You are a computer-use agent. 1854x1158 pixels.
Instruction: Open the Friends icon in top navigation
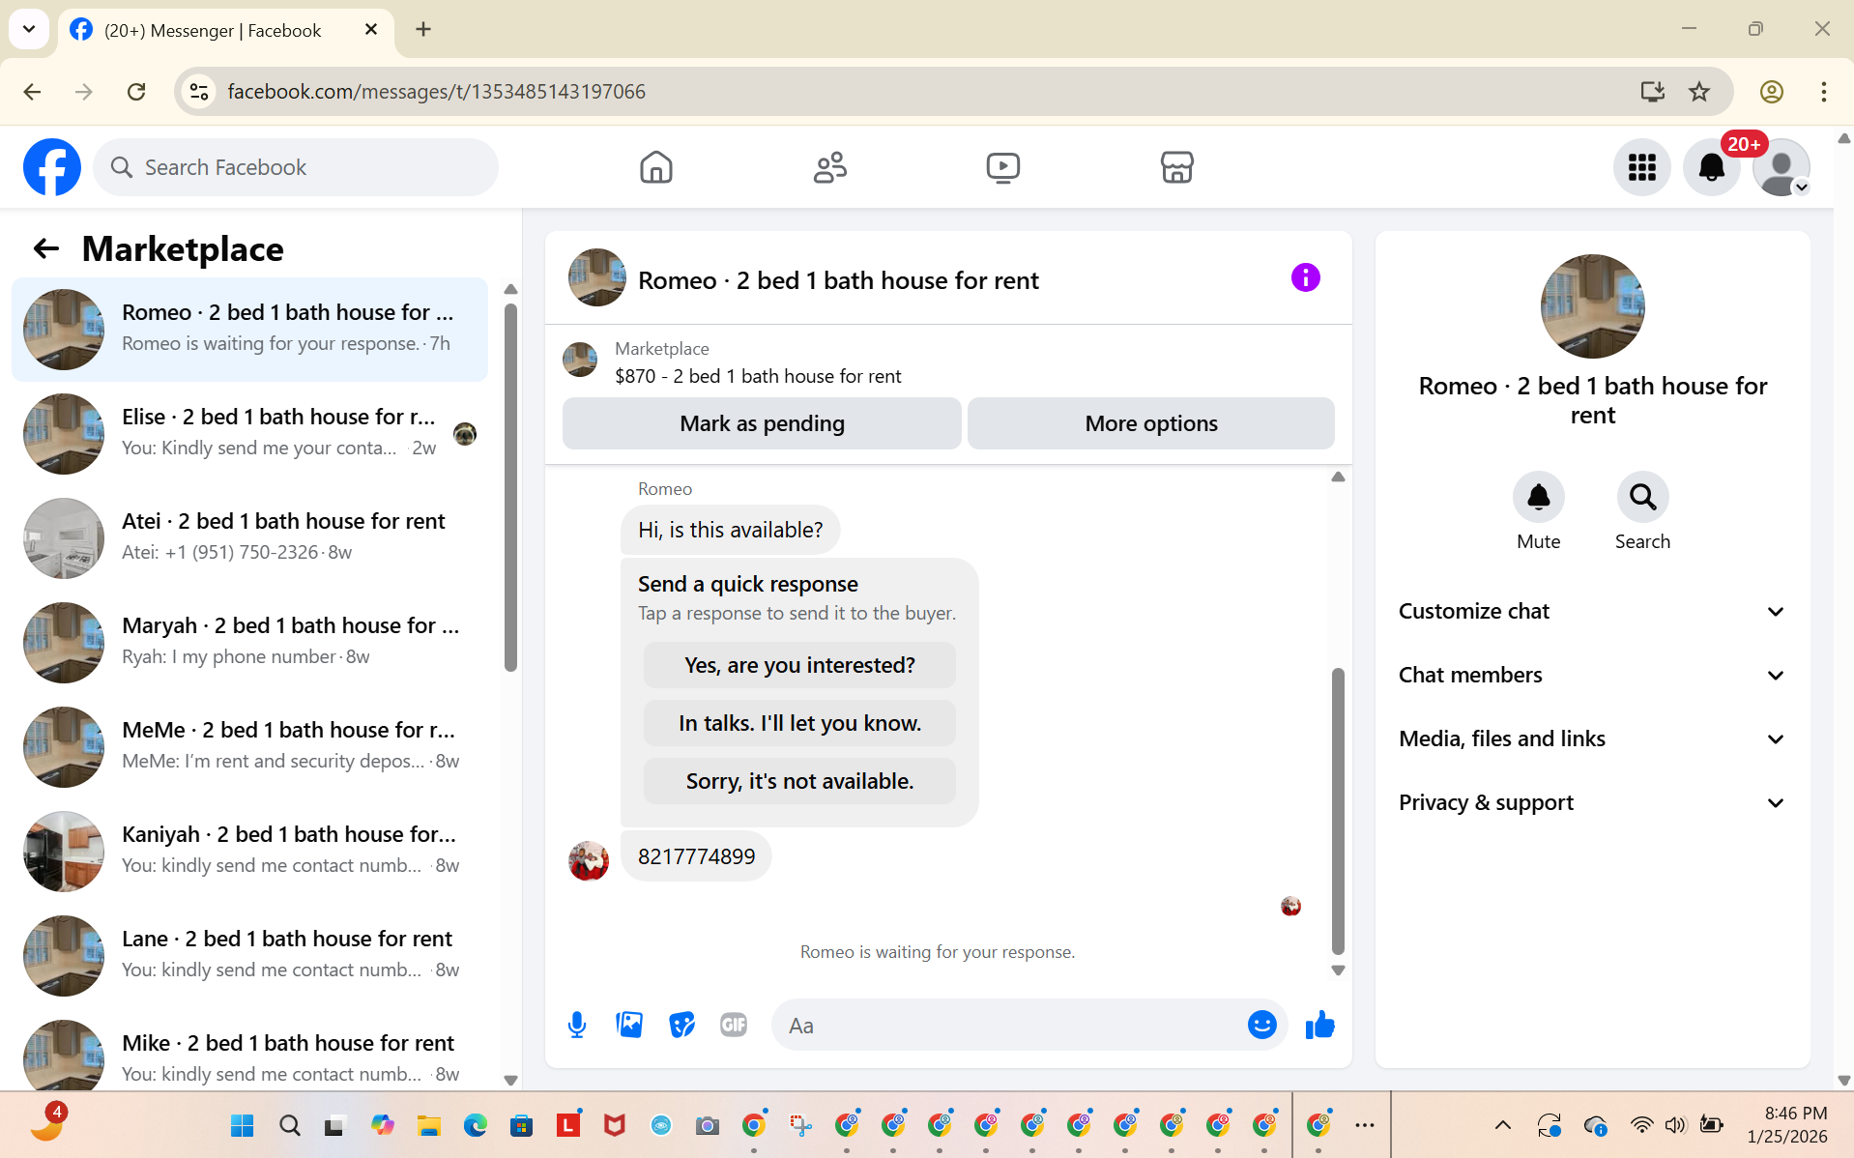[x=829, y=167]
